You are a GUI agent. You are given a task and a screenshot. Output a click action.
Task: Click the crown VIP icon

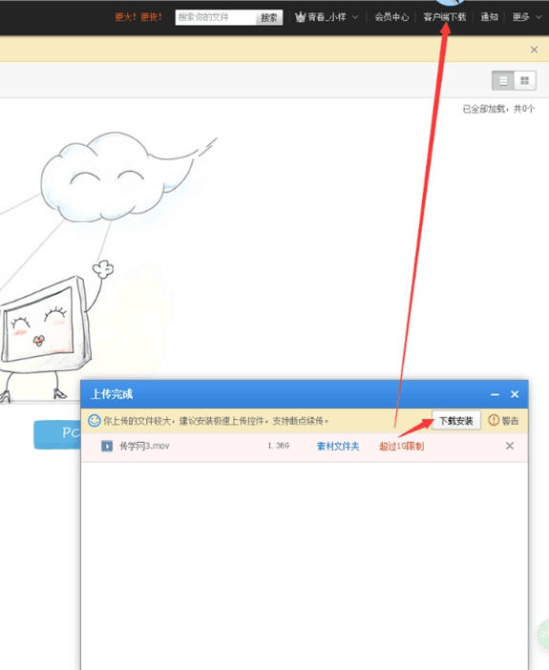tap(300, 17)
